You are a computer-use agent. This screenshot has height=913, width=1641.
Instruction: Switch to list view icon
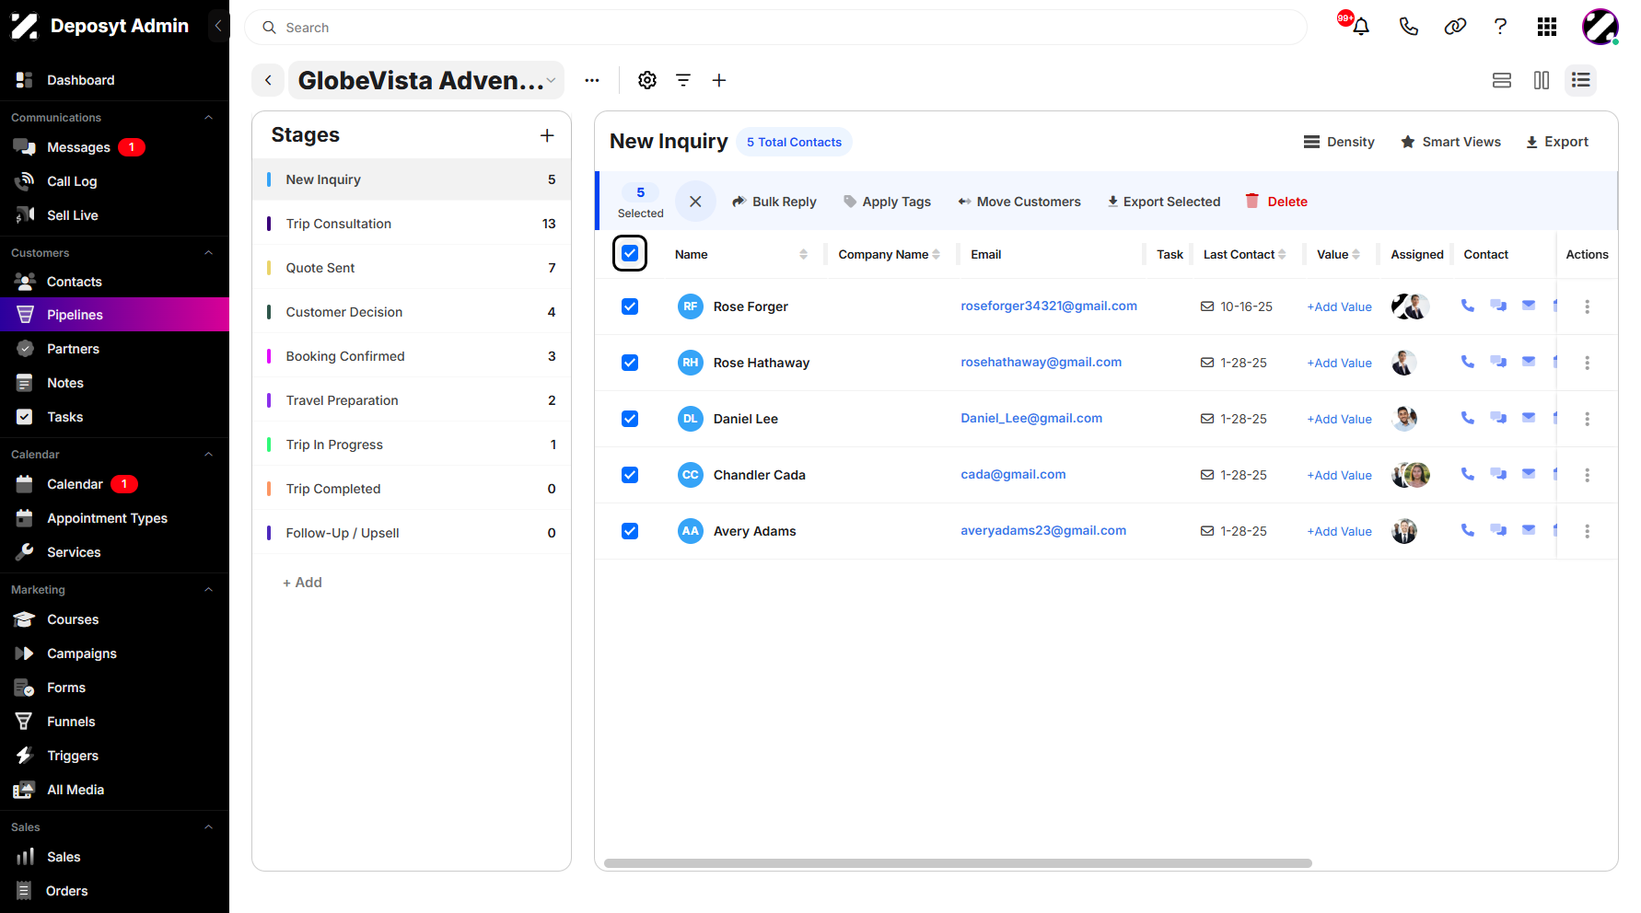click(1581, 80)
